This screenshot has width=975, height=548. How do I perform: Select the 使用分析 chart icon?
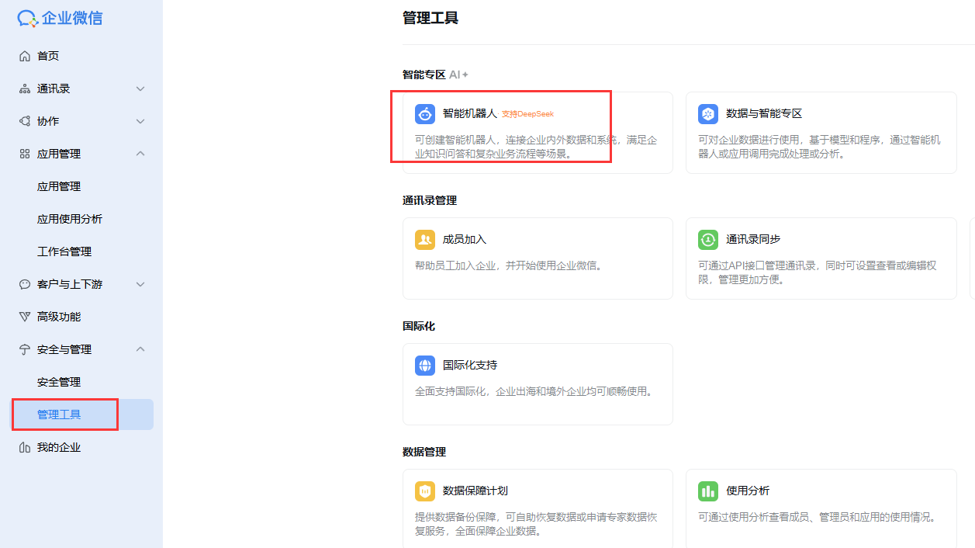[707, 491]
